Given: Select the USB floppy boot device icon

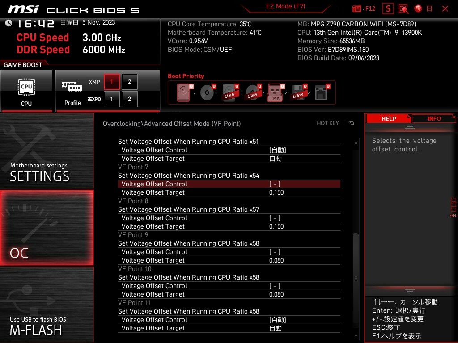Looking at the screenshot, I should 298,92.
